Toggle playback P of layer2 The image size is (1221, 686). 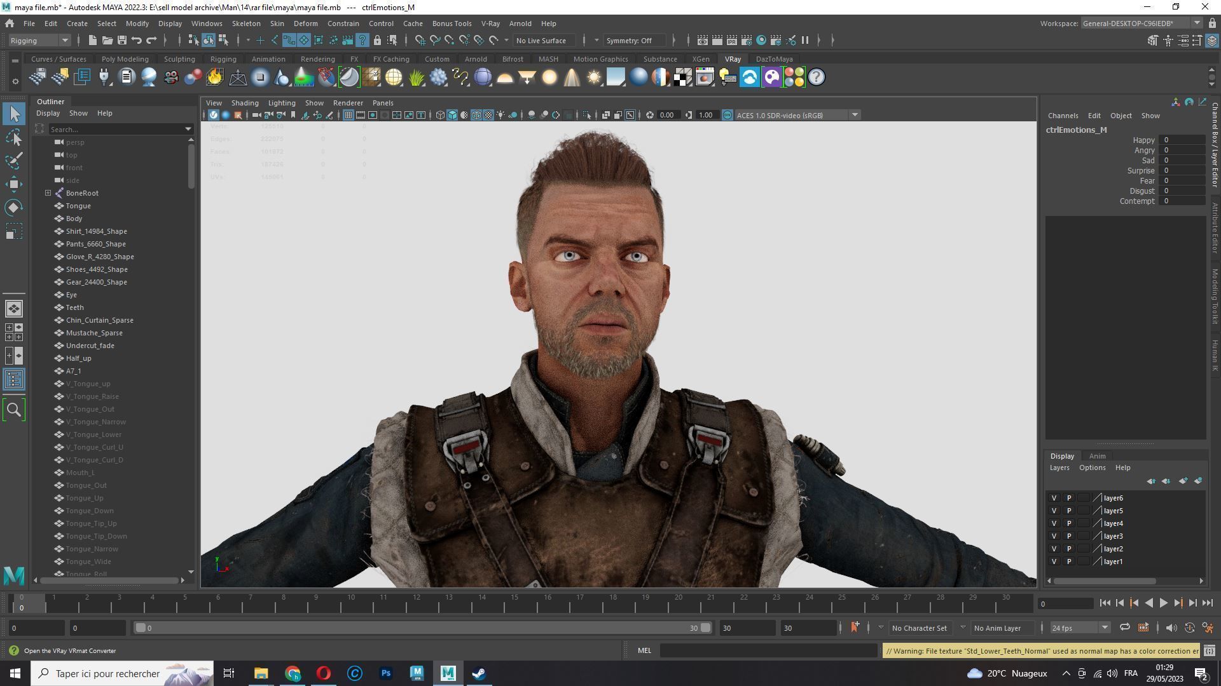[x=1069, y=549]
